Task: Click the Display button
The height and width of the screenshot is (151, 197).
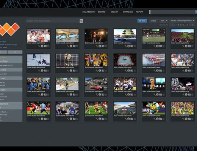Action: 153,21
